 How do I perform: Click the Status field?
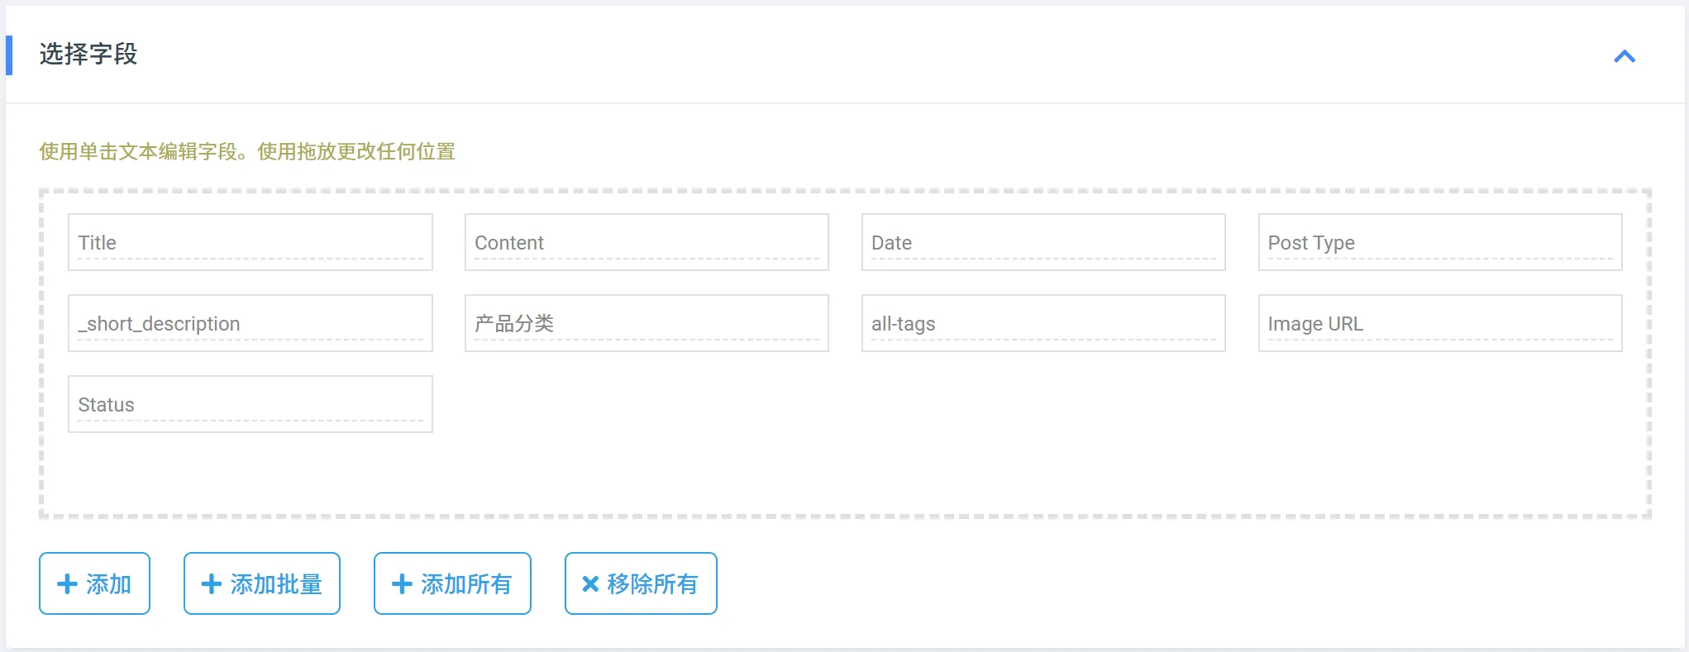250,405
